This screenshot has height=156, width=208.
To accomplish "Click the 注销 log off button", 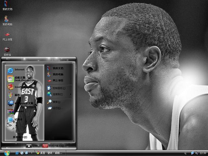I will coord(33,146).
